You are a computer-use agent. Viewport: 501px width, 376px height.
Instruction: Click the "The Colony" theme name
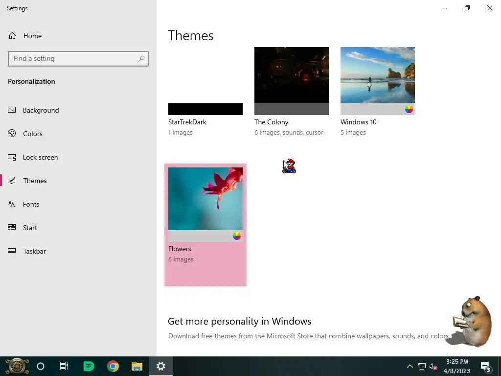271,122
